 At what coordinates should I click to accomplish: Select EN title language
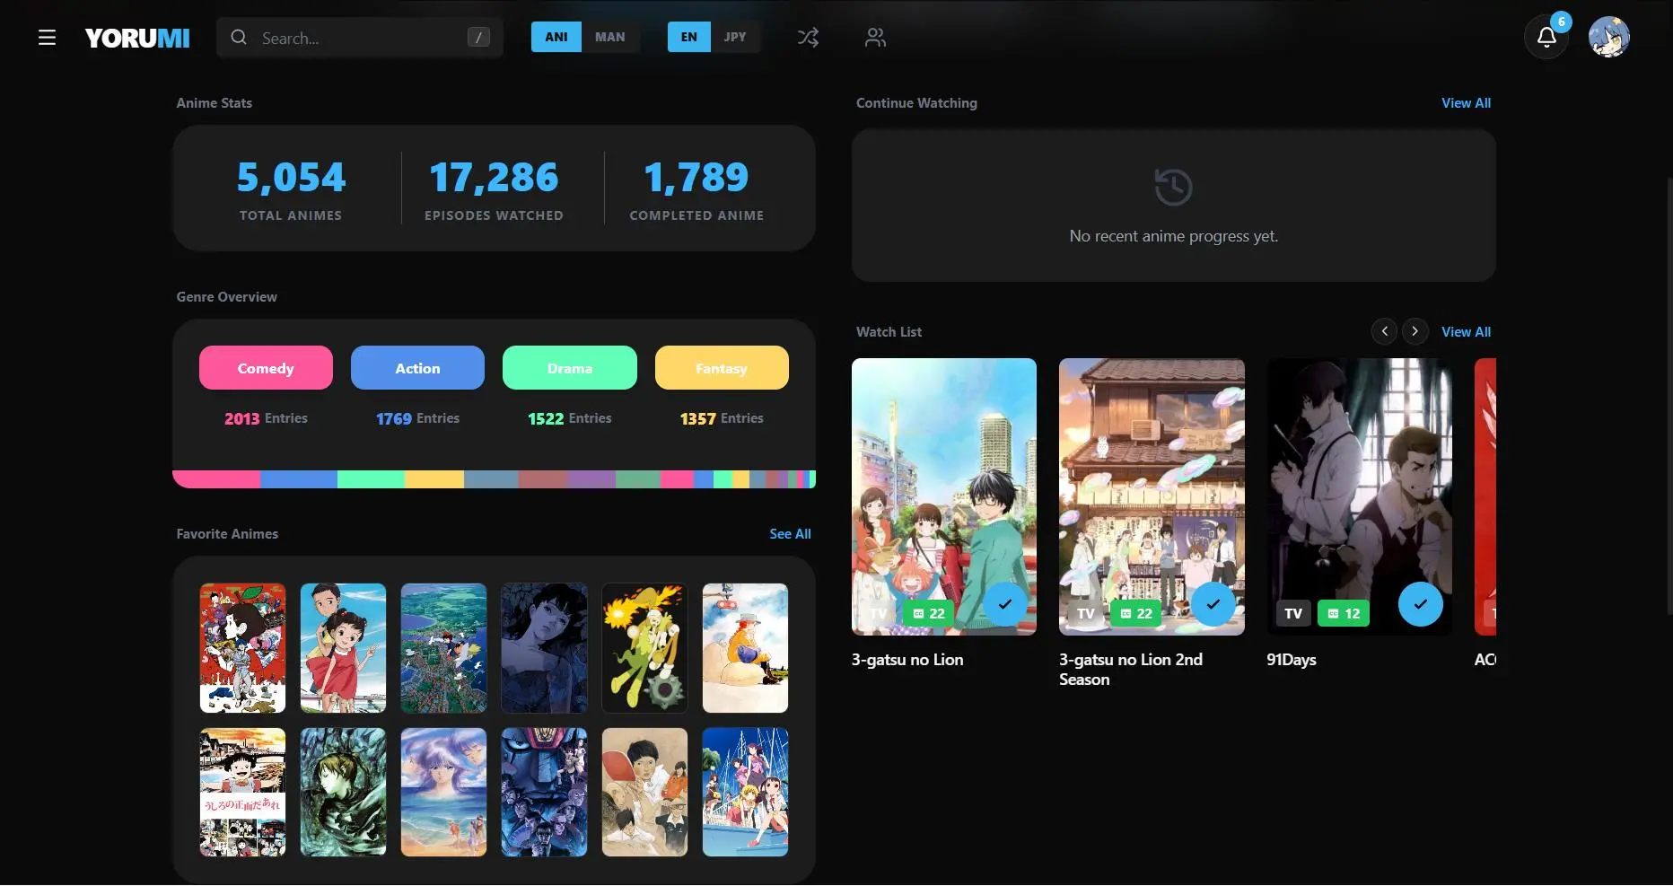[689, 37]
